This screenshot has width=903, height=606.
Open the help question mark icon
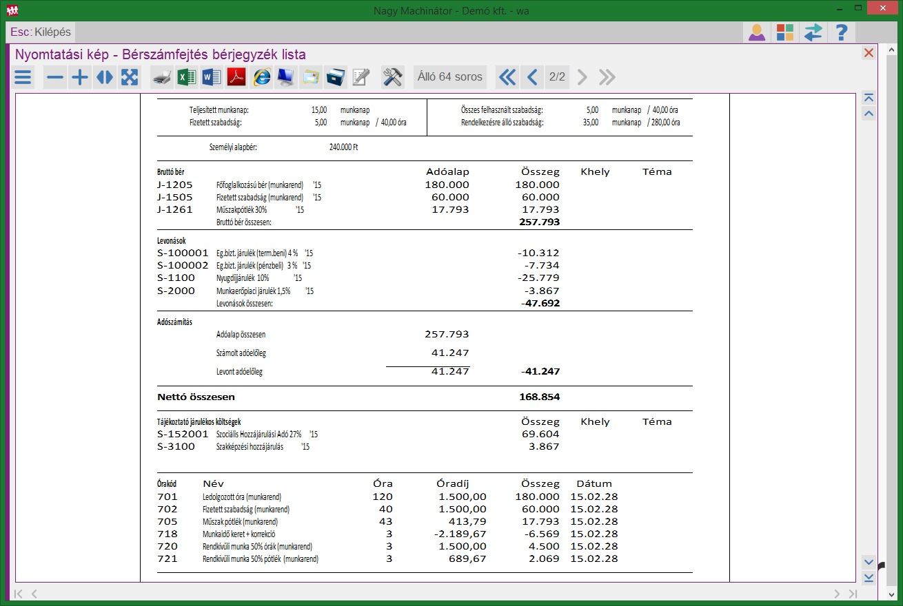(x=841, y=32)
